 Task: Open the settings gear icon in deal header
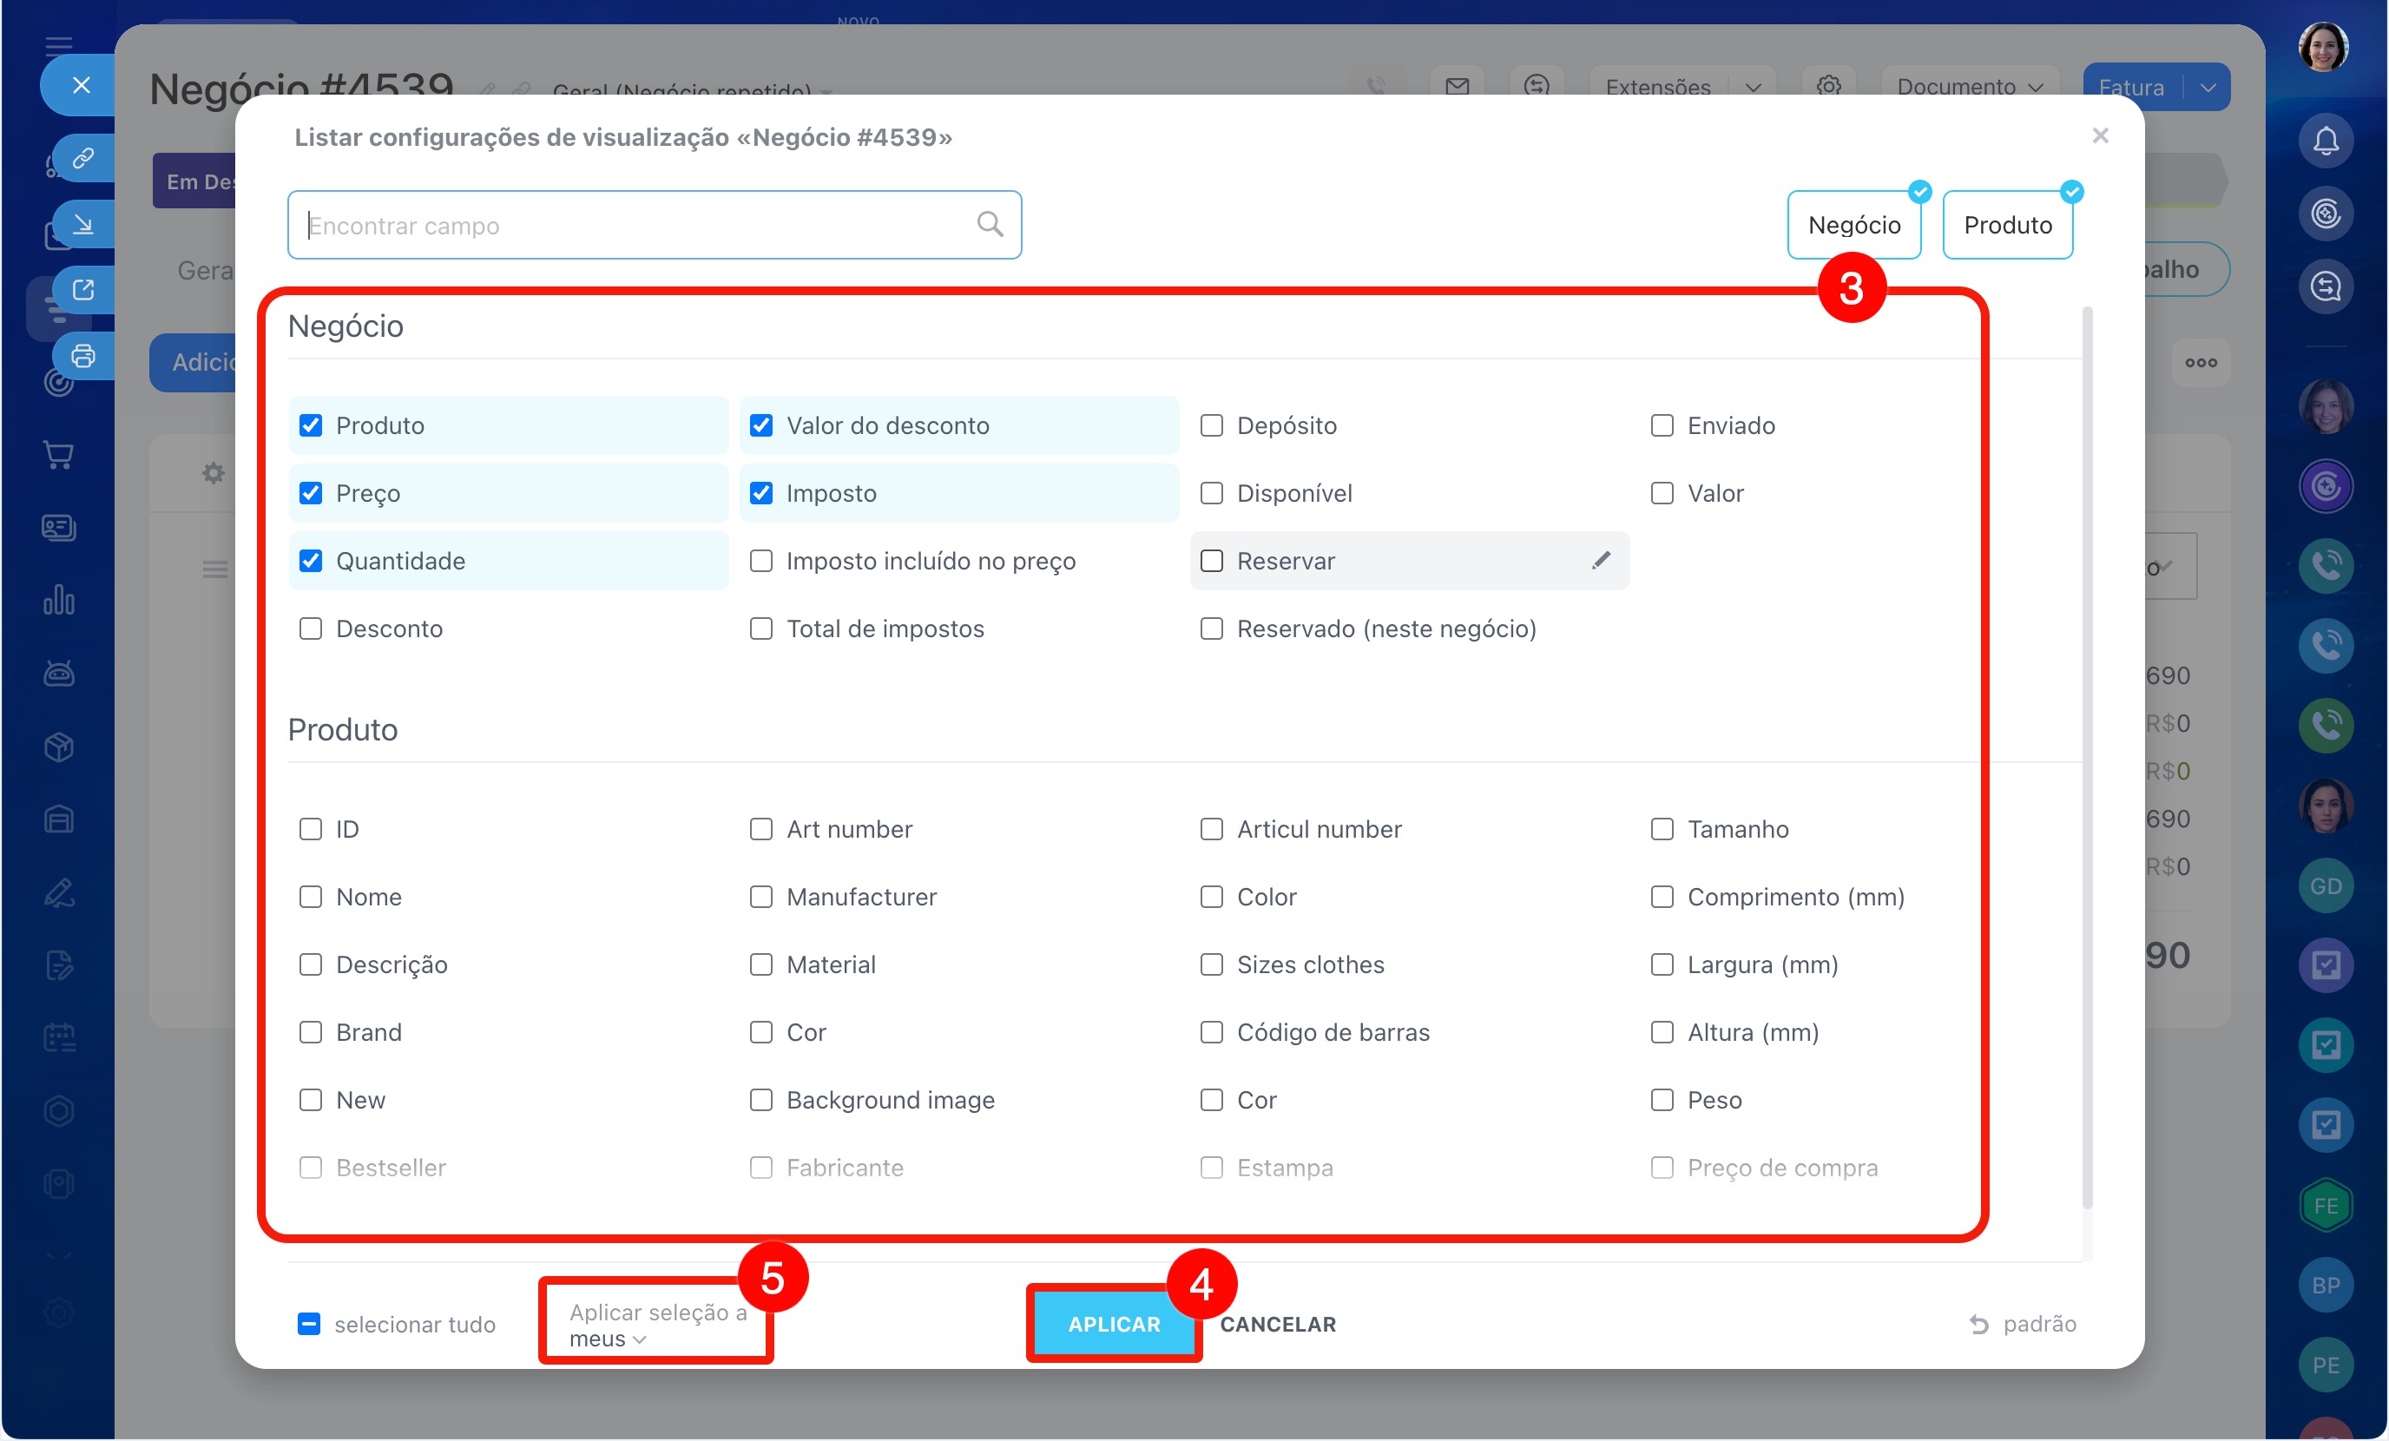pos(1827,86)
